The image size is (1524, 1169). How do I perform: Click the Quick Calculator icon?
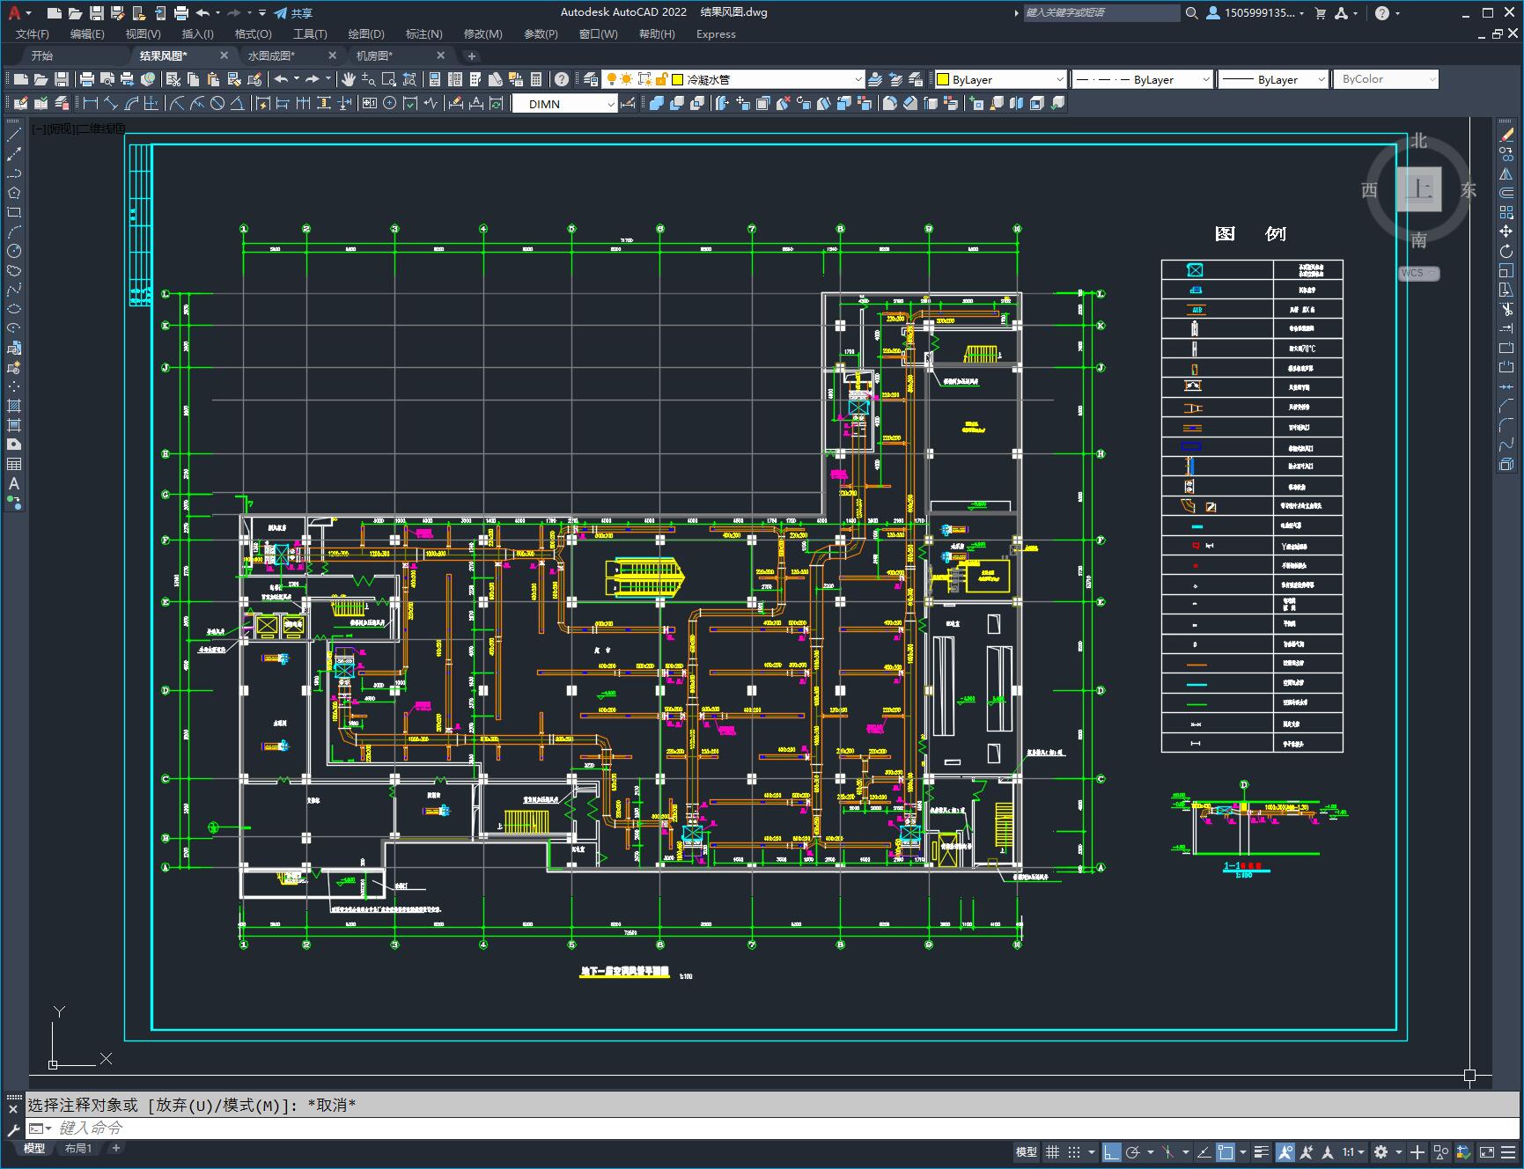click(536, 79)
